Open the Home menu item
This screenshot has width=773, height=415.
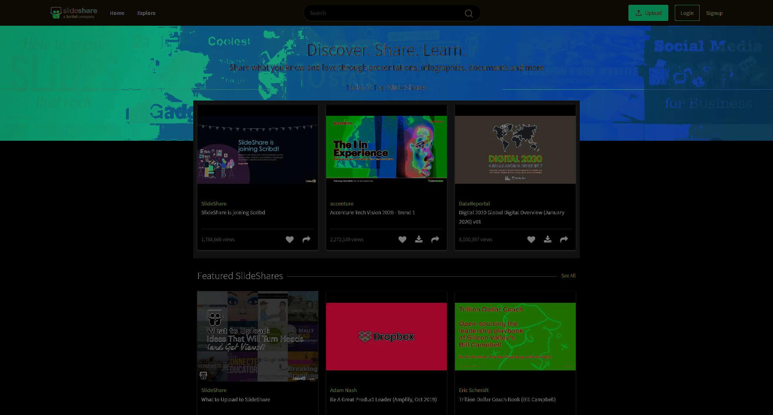(x=117, y=13)
